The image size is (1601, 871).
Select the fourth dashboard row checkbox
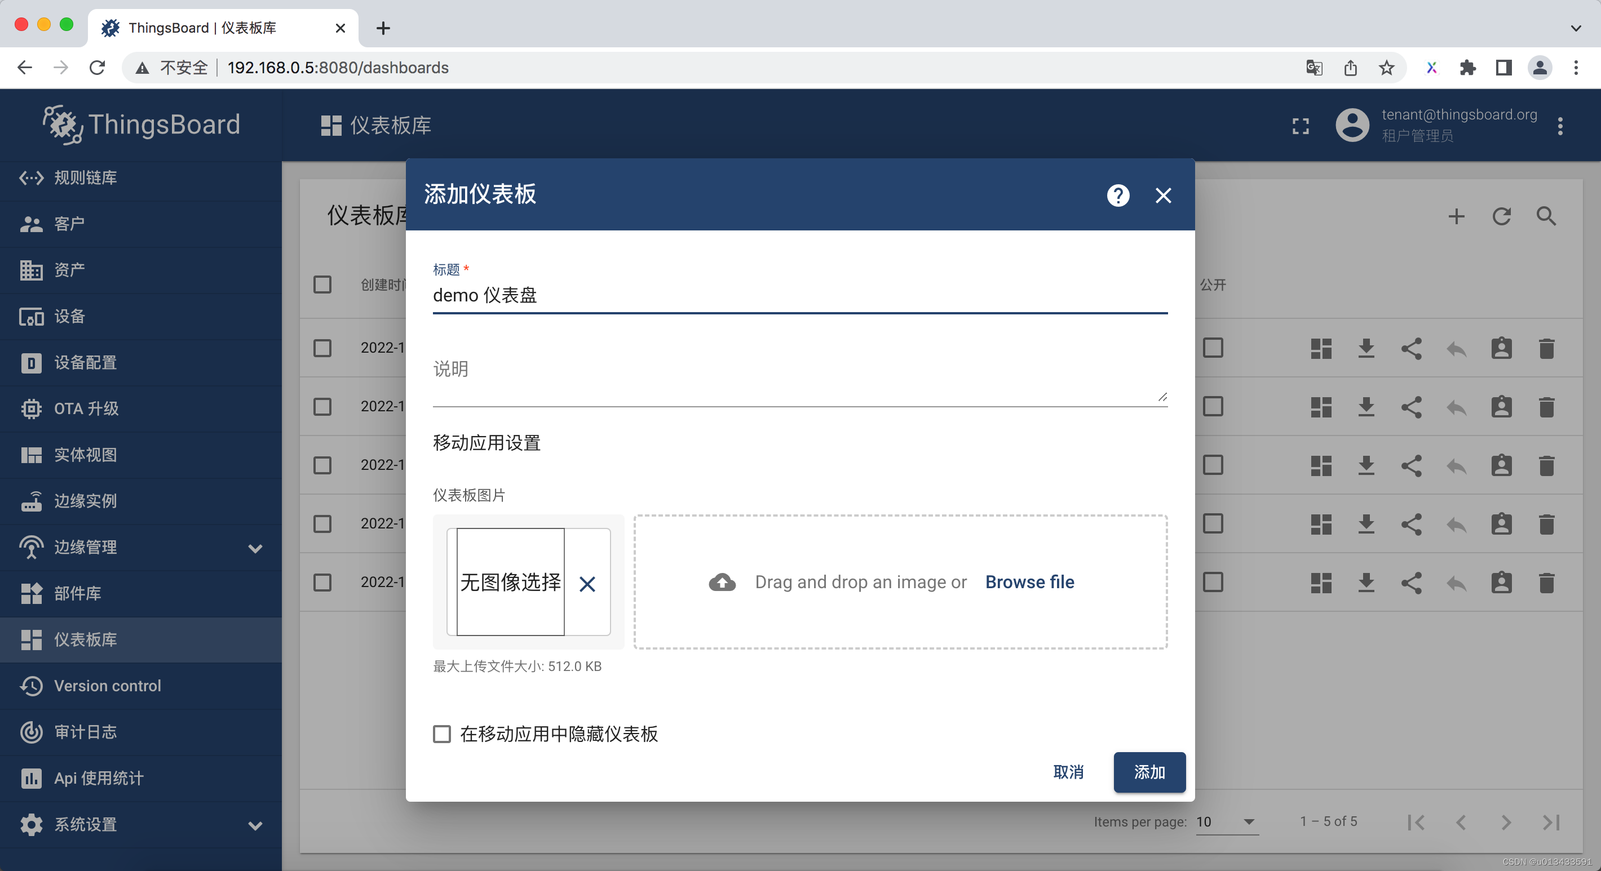click(x=322, y=524)
